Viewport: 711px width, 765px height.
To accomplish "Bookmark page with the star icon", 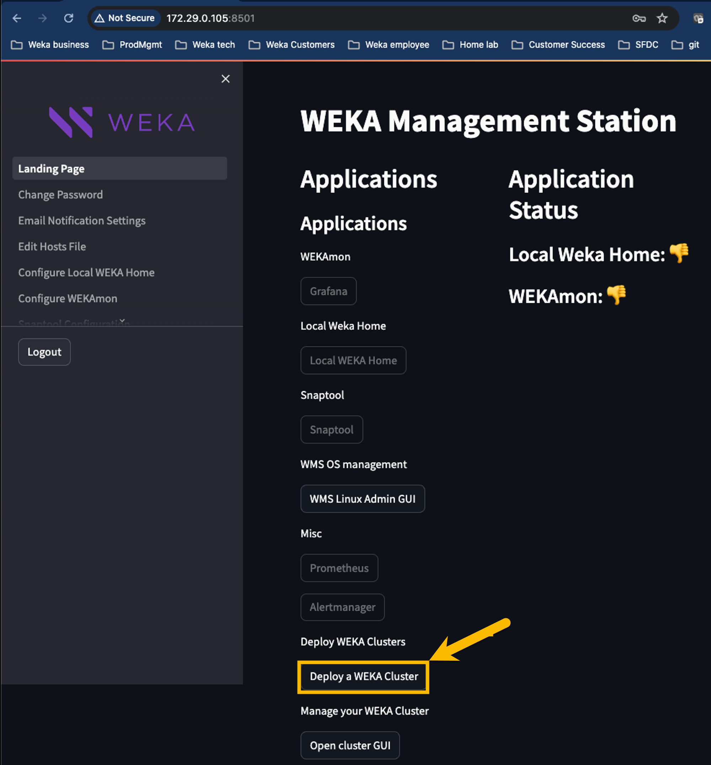I will (x=662, y=18).
